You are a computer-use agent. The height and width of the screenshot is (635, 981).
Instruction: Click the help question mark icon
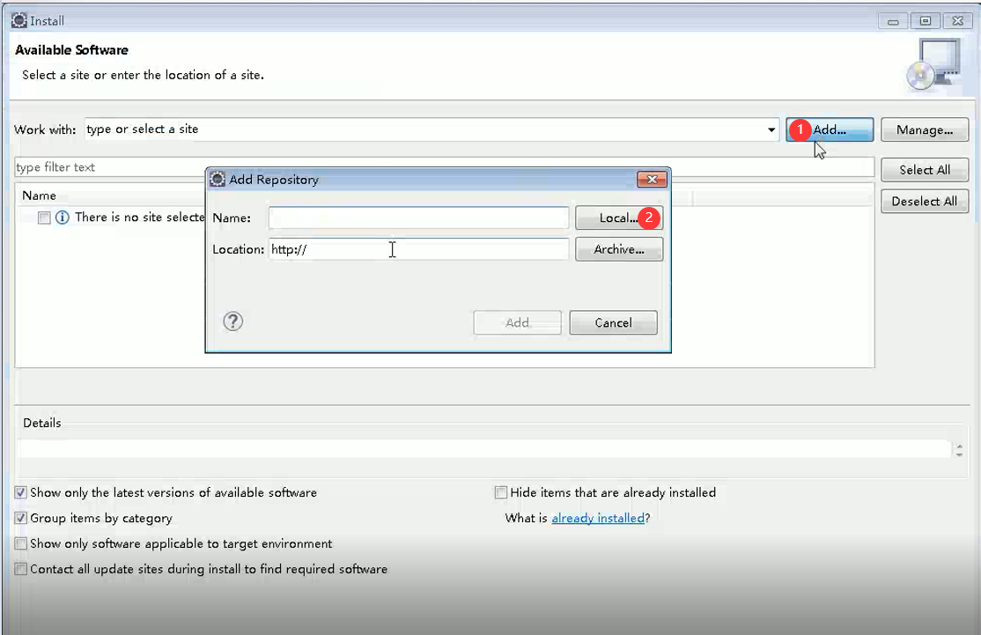click(x=232, y=321)
